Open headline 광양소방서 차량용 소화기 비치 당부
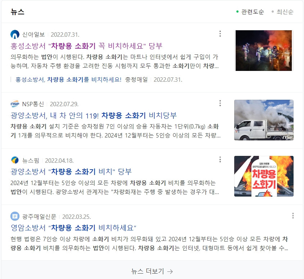Image resolution: width=304 pixels, height=279 pixels. tap(71, 172)
